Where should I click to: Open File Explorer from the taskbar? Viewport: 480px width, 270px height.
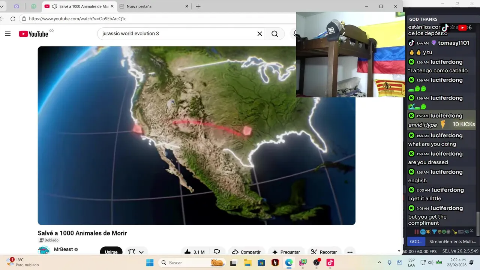247,262
